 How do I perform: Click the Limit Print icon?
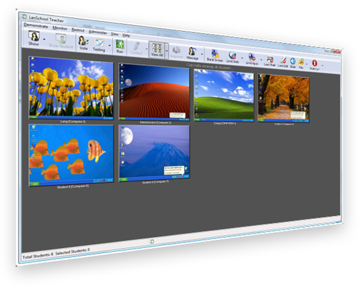270,59
